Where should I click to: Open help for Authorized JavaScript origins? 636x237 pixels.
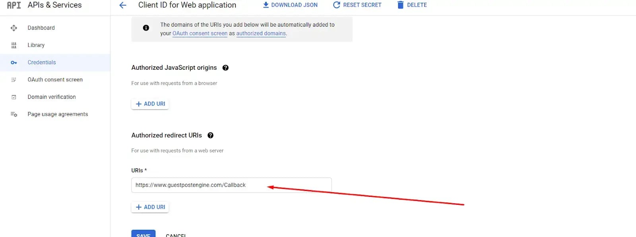(x=225, y=68)
